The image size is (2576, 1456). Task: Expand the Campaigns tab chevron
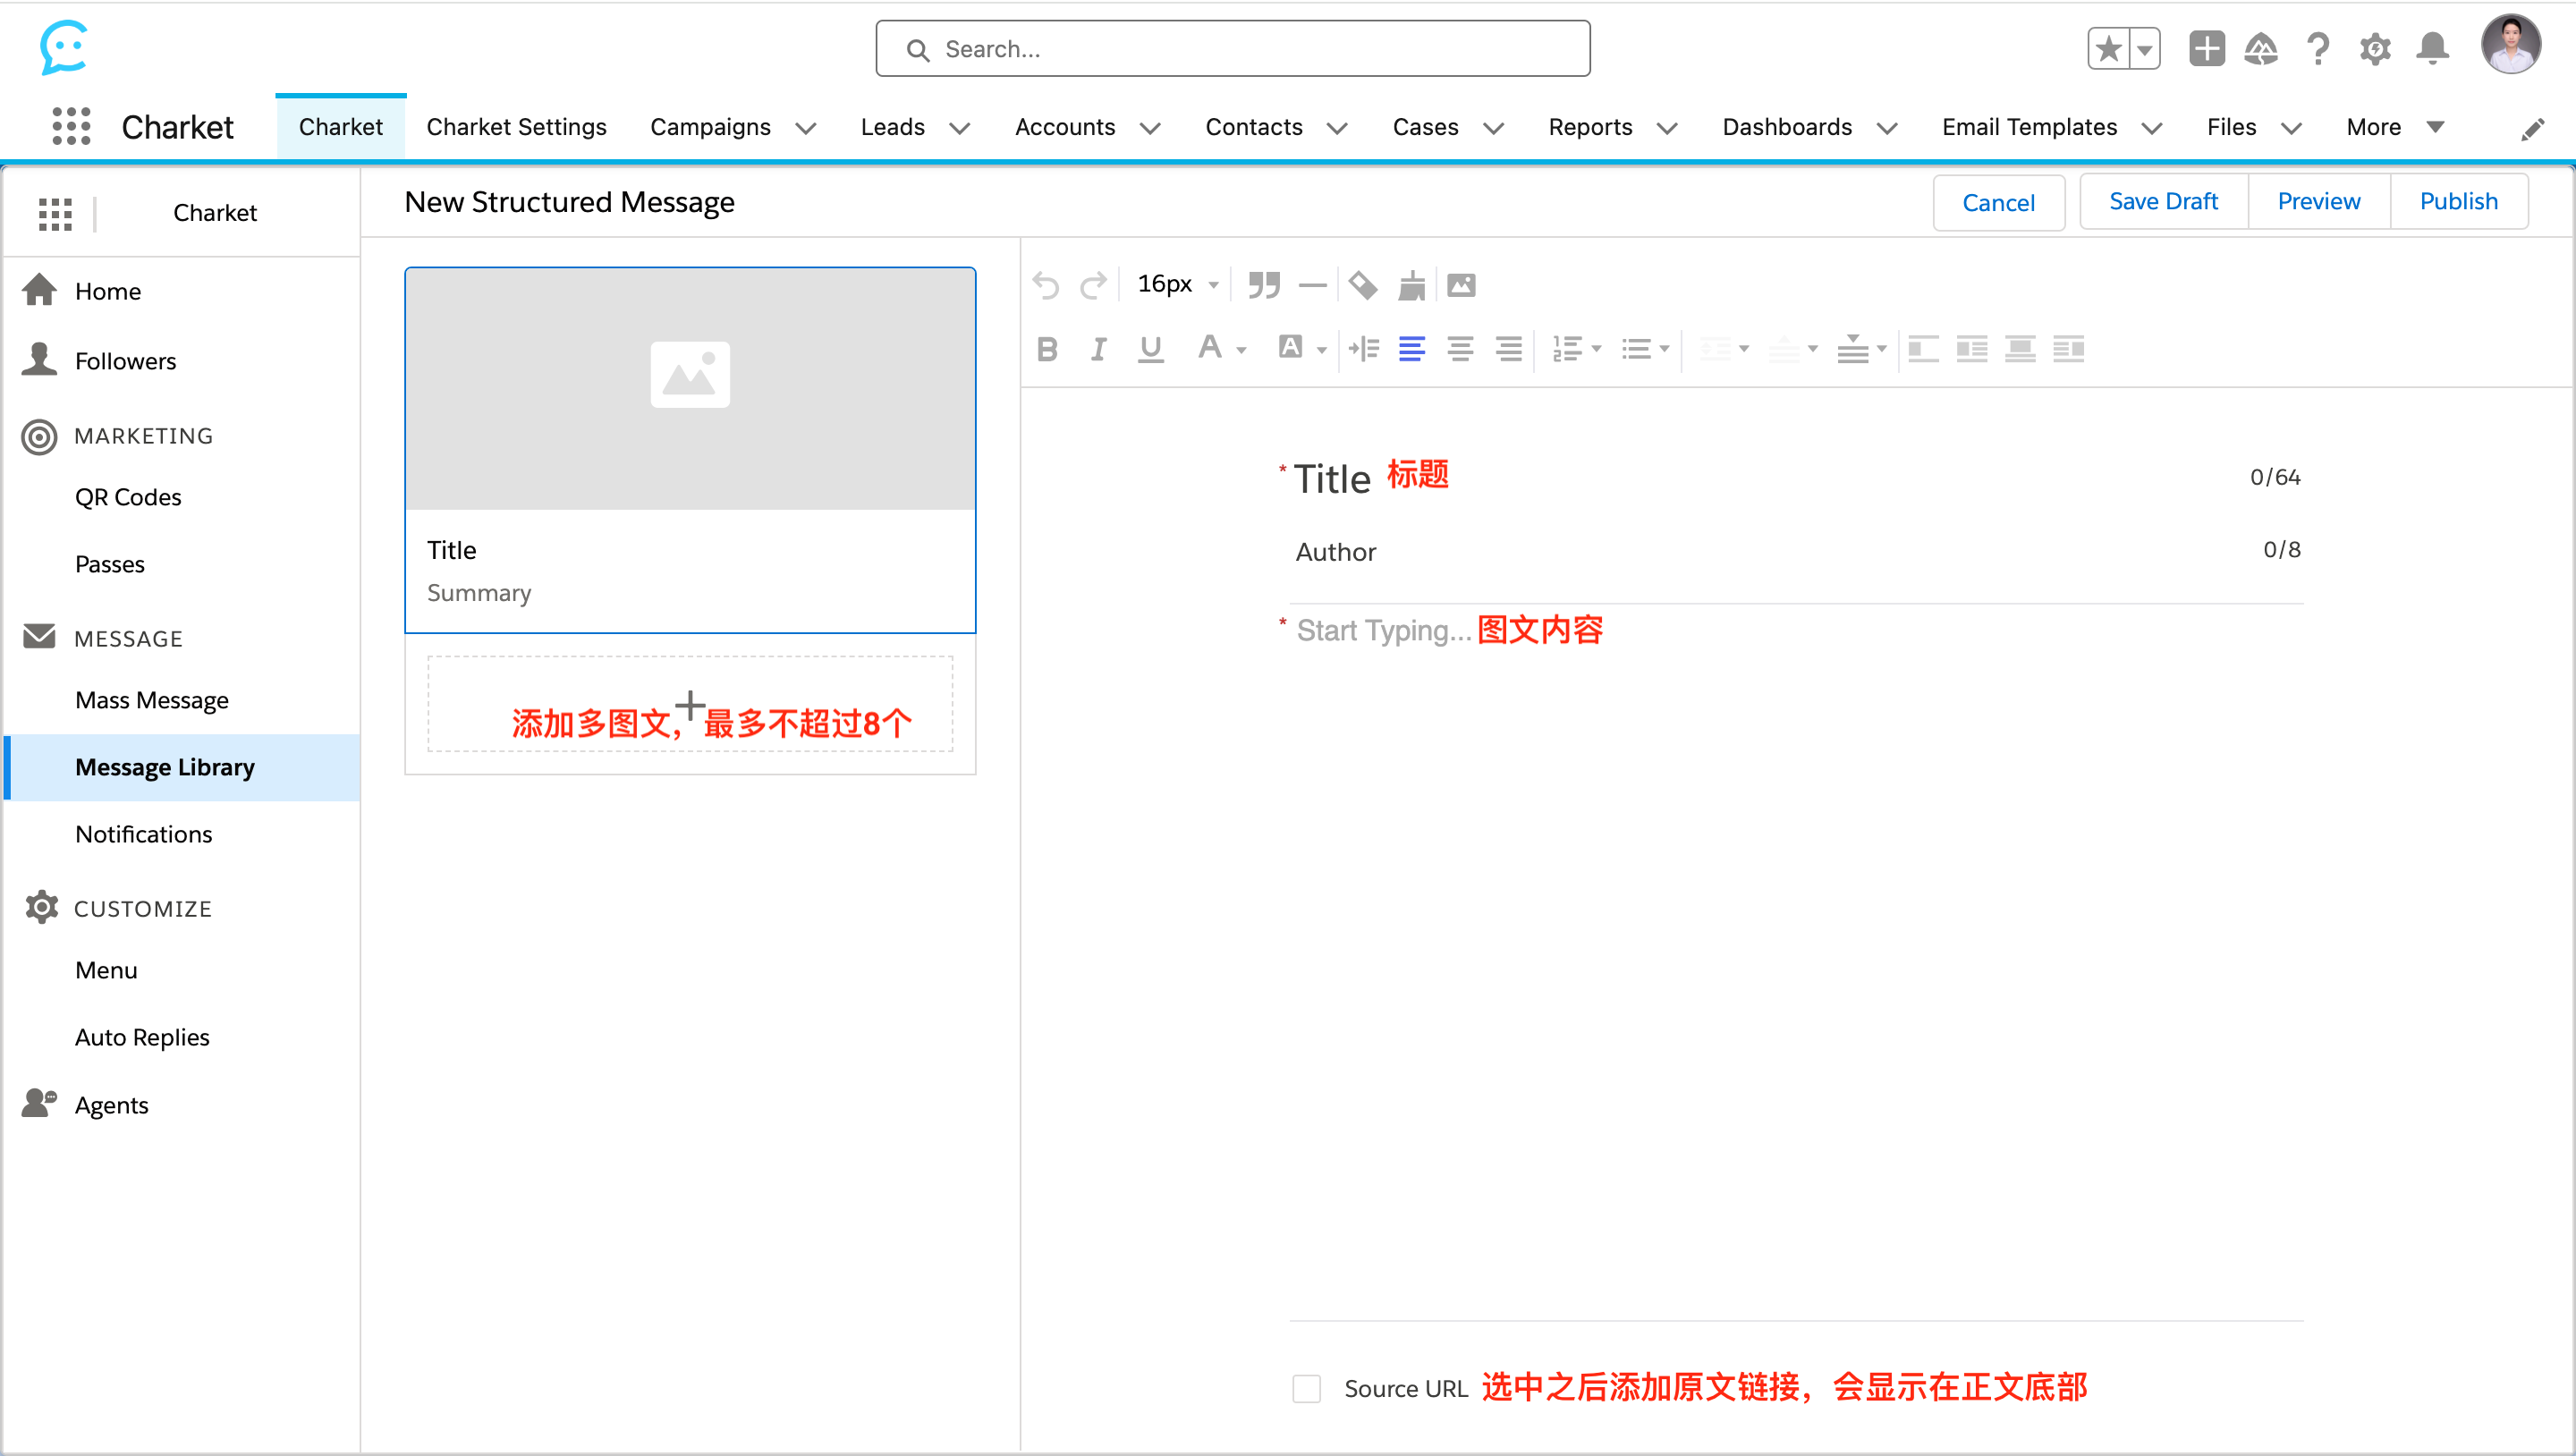click(806, 128)
